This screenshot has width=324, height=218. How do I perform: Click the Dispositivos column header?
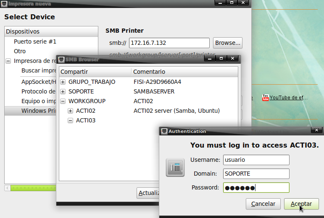pos(51,31)
